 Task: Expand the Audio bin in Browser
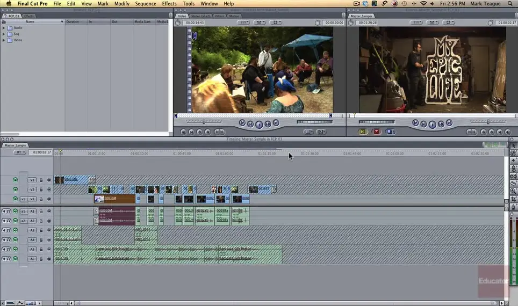[4, 28]
